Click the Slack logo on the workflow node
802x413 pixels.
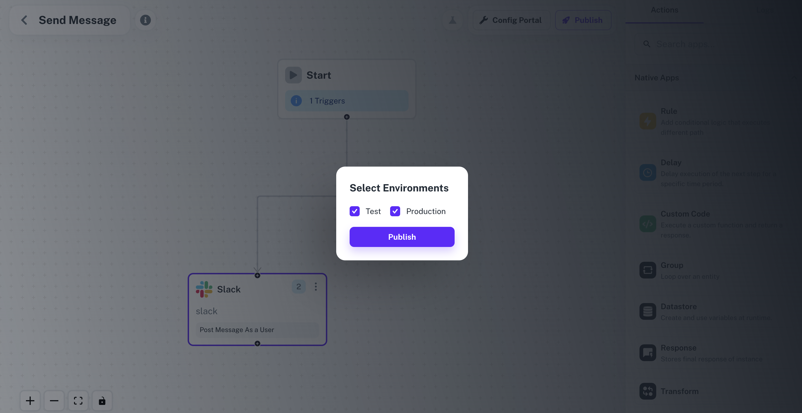click(x=203, y=289)
